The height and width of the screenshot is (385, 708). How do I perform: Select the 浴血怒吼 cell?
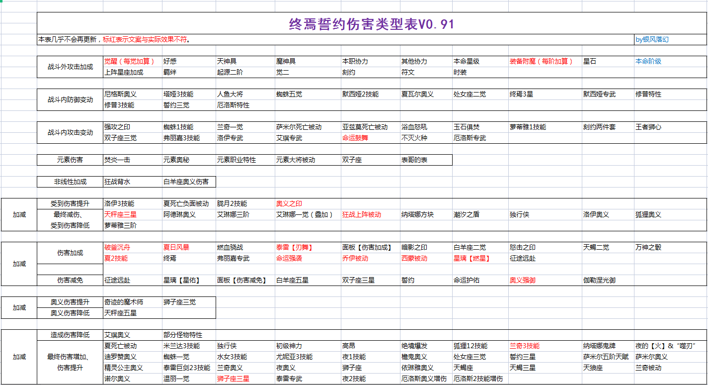tap(426, 127)
